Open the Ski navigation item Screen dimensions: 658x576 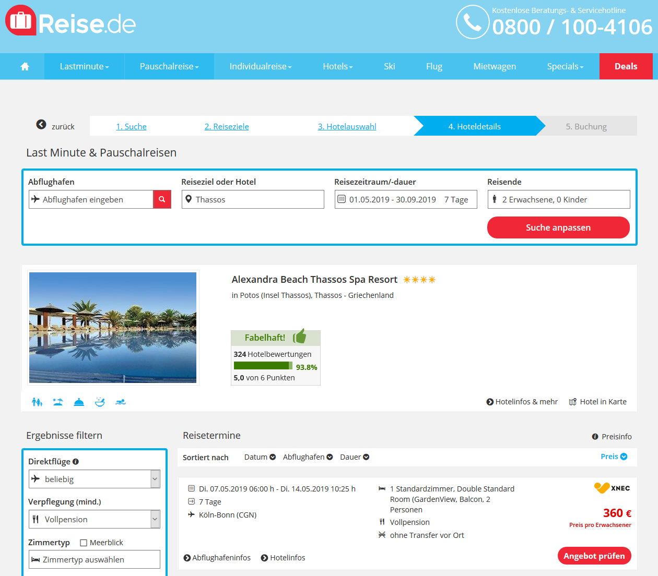(x=390, y=66)
